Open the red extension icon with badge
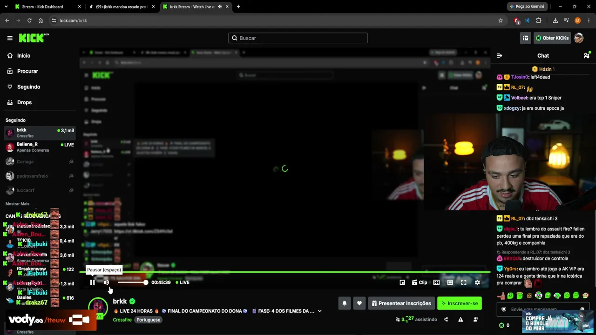596x335 pixels. 517,20
